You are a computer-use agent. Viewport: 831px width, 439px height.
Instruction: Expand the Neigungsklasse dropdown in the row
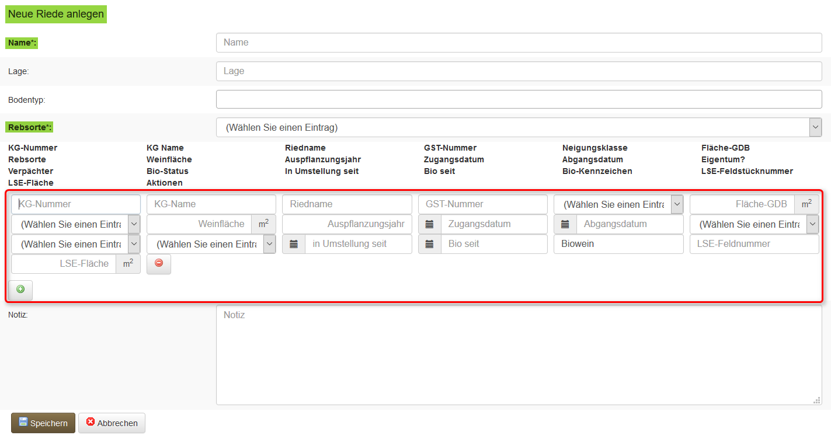618,204
